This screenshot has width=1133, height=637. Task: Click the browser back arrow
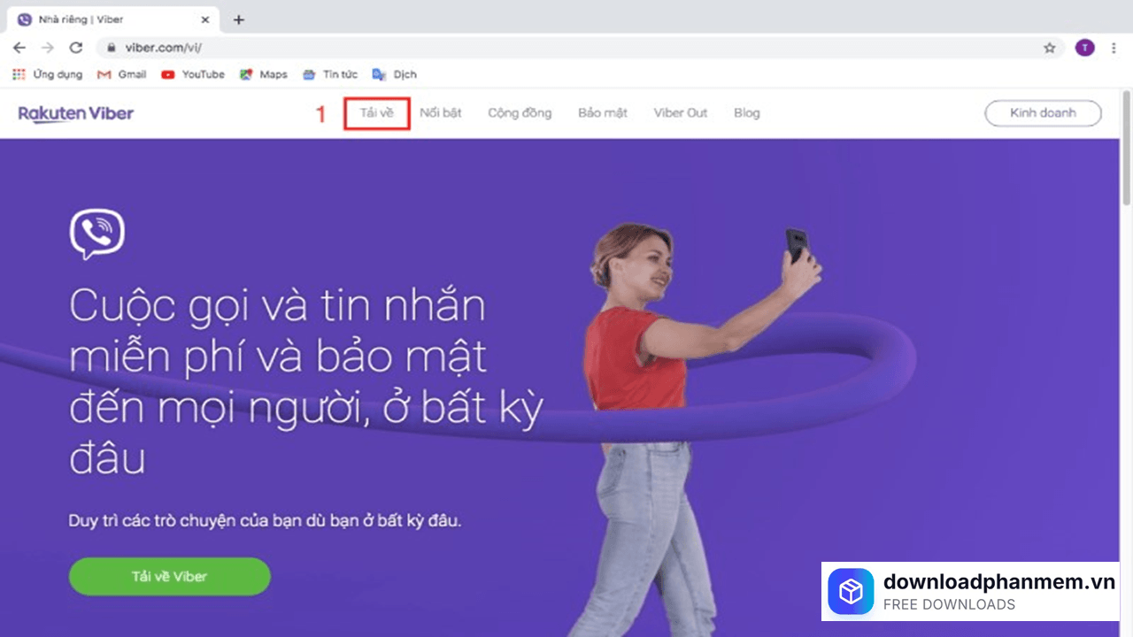(19, 48)
